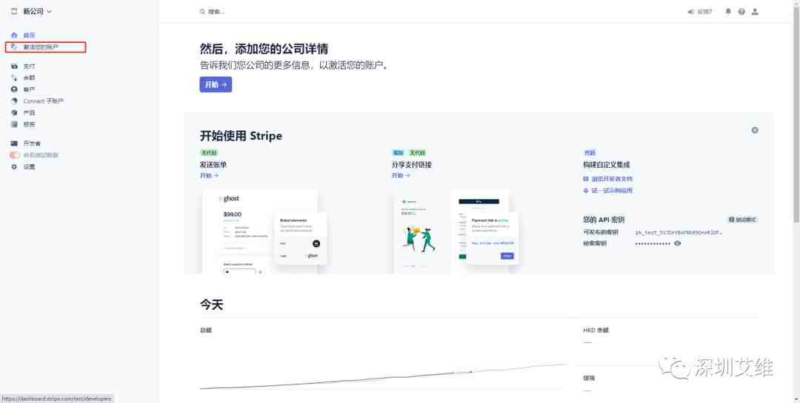Click the '构建自定义集成' heading
800x403 pixels.
[607, 165]
